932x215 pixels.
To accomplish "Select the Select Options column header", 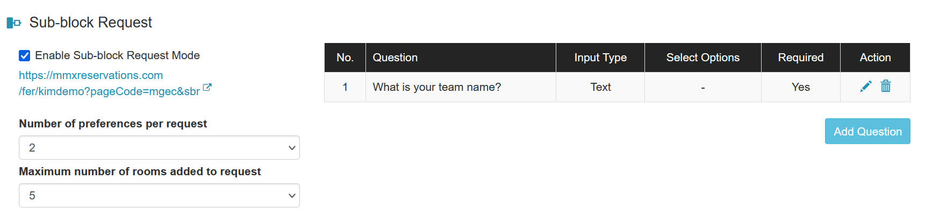I will click(x=703, y=58).
